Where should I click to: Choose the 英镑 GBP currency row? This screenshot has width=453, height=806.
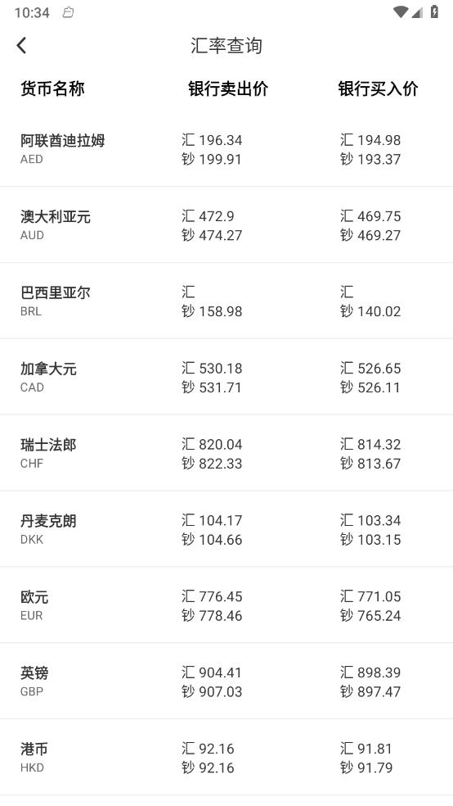point(226,681)
